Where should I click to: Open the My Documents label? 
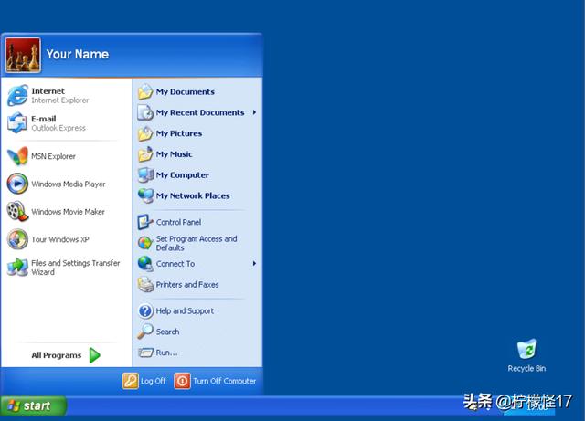185,91
